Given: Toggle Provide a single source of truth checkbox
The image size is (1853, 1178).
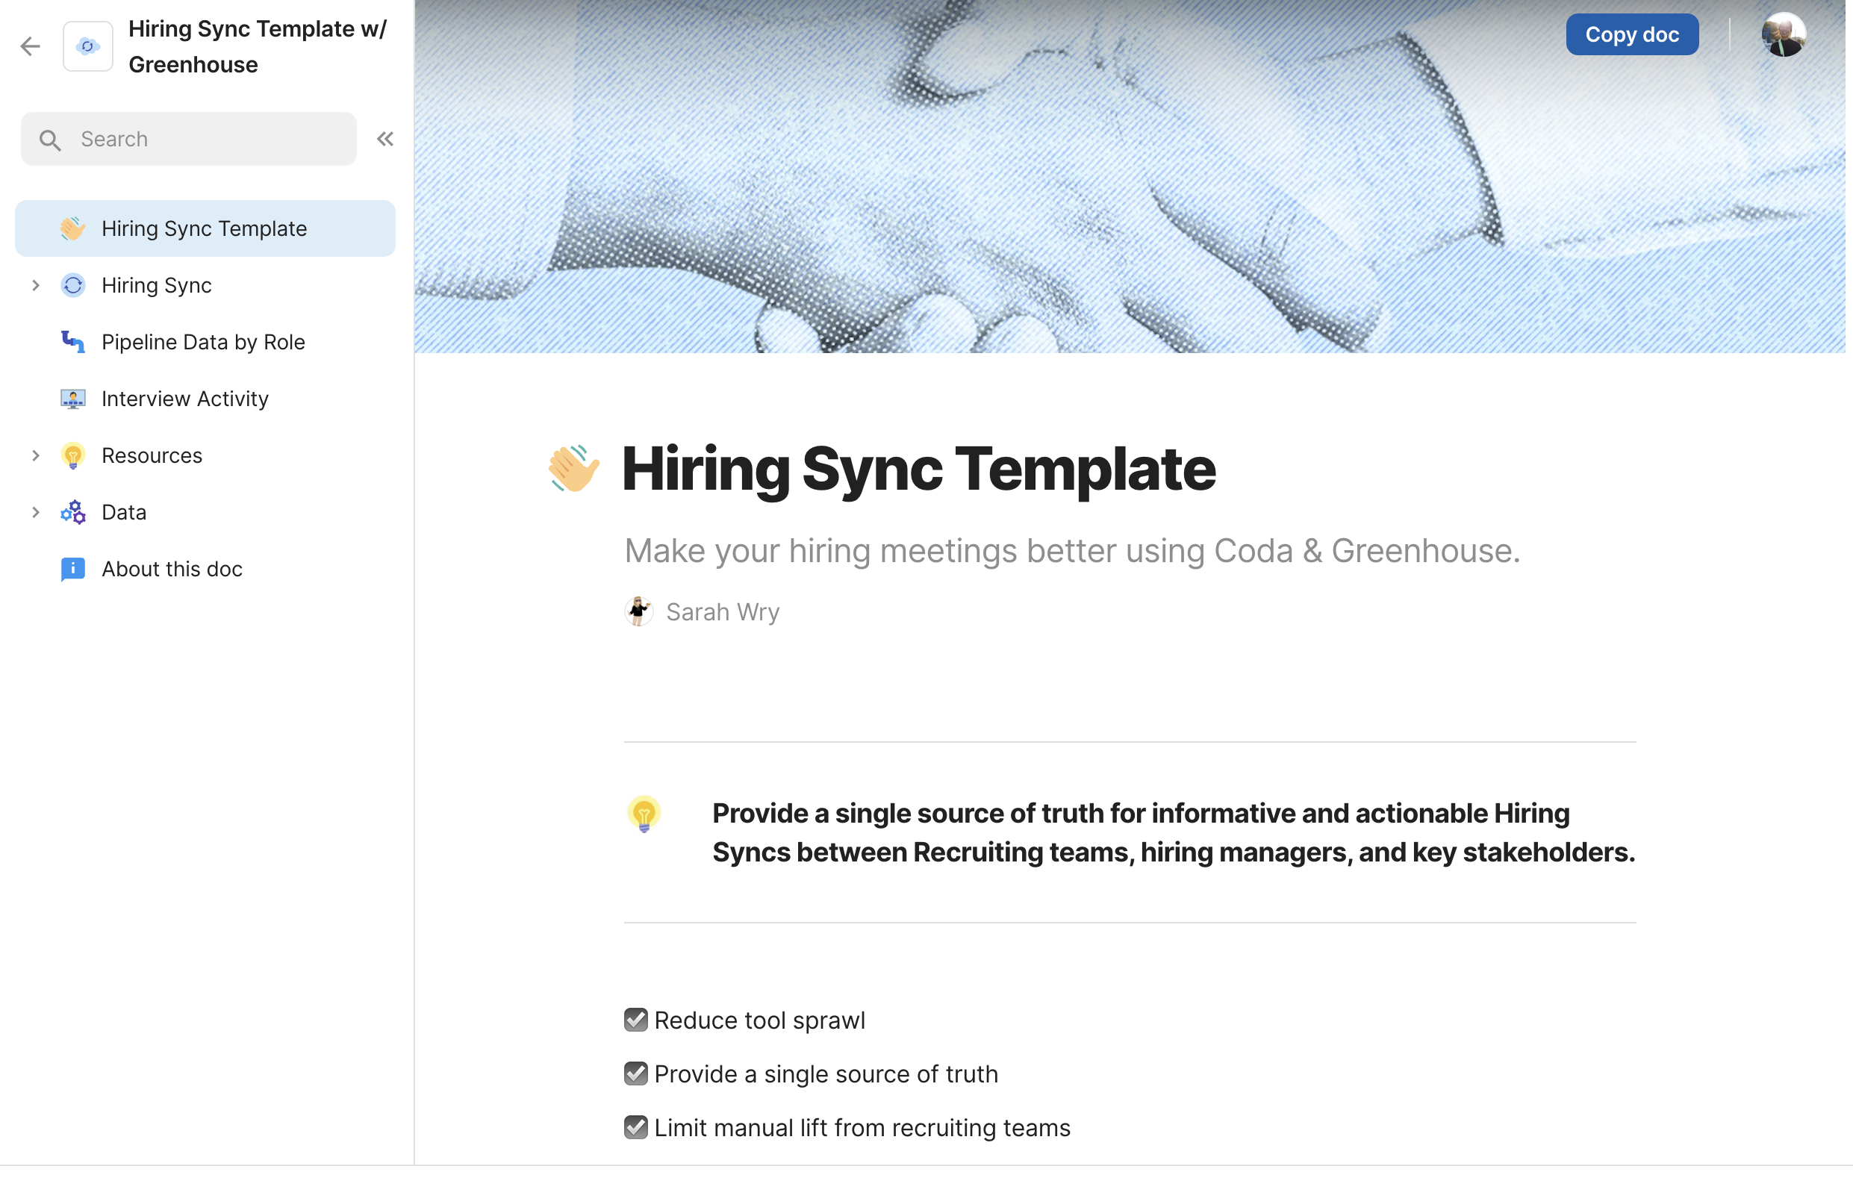Looking at the screenshot, I should coord(635,1073).
